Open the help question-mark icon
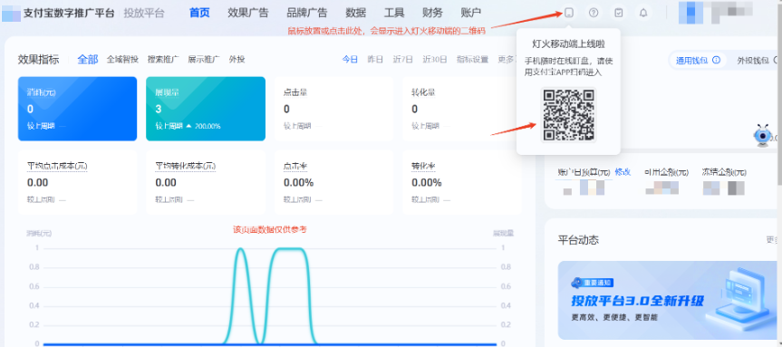Viewport: 782px width, 347px height. pos(594,13)
